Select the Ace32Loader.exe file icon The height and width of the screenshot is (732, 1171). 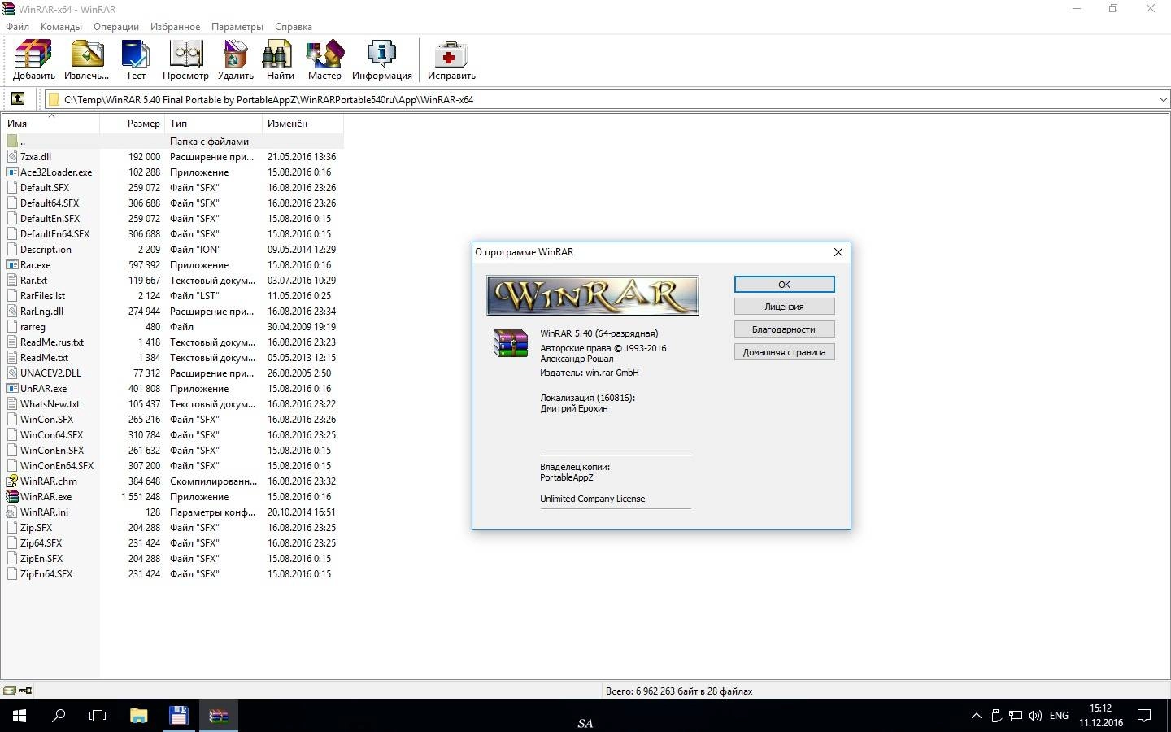click(12, 172)
